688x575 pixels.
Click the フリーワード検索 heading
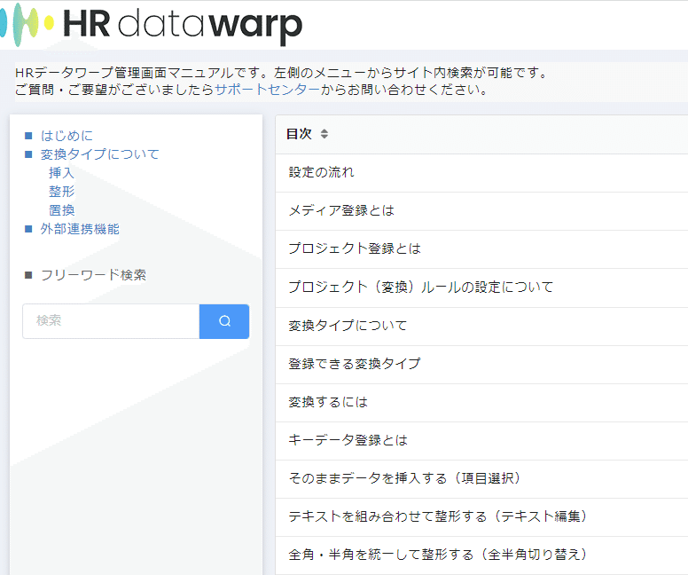(x=93, y=275)
